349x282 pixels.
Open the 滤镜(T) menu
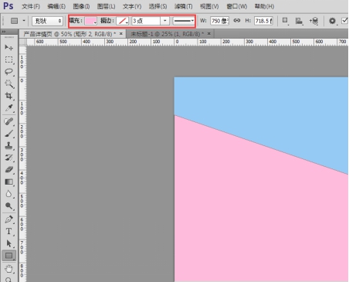coord(184,6)
